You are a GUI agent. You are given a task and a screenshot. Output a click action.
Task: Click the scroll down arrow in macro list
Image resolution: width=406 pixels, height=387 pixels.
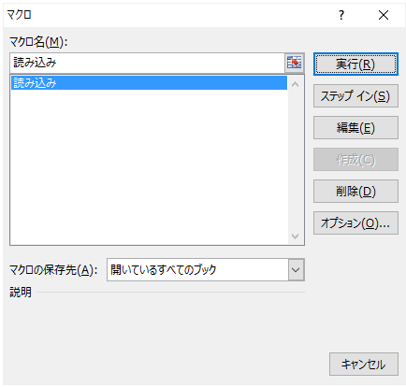tap(295, 236)
